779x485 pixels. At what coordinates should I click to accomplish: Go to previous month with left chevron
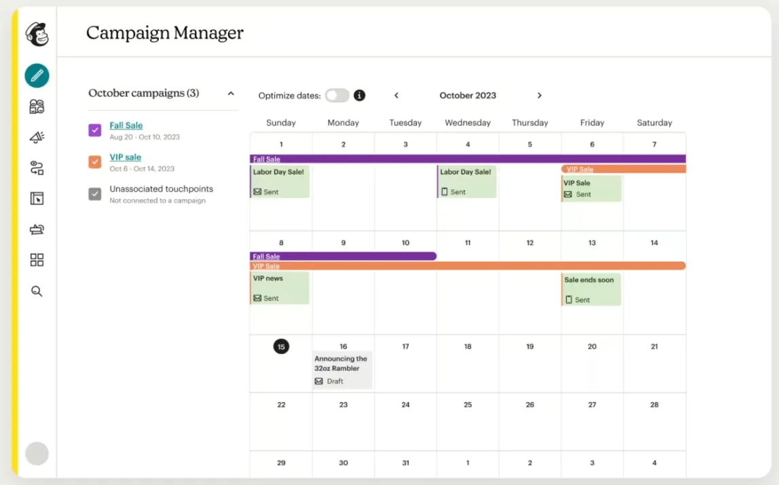tap(397, 96)
